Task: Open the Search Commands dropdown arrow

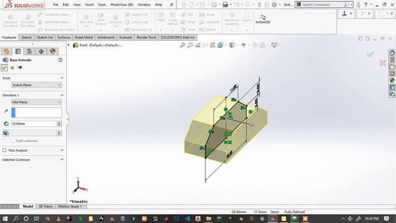Action: pos(351,4)
